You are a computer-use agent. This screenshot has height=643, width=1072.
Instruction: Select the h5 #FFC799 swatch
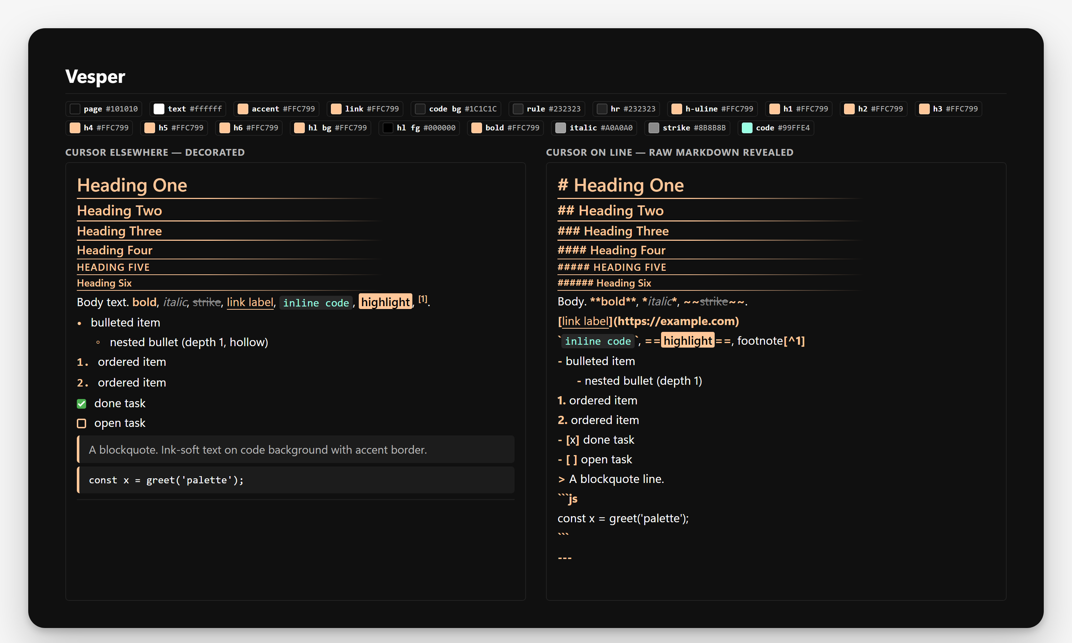click(x=174, y=128)
